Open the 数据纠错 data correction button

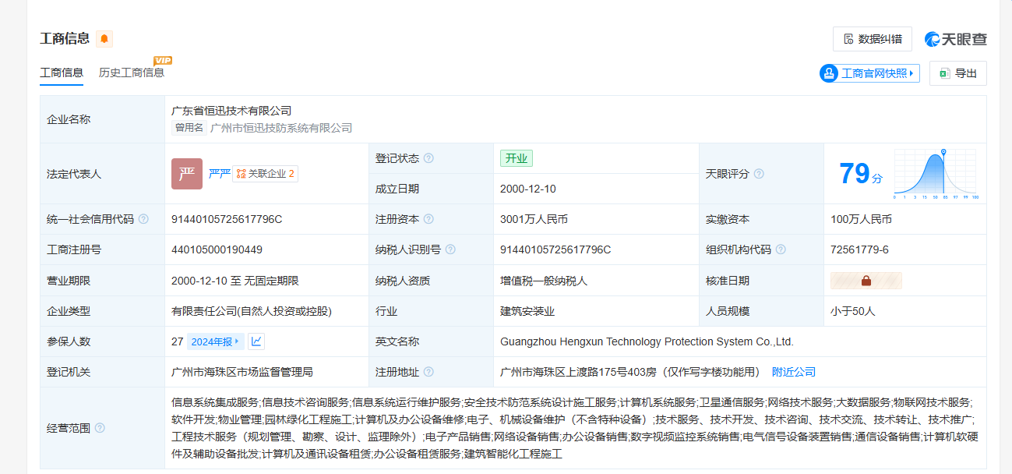[873, 39]
